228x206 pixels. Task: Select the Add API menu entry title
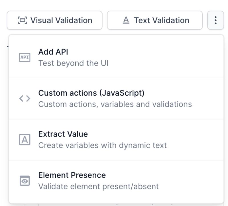53,52
